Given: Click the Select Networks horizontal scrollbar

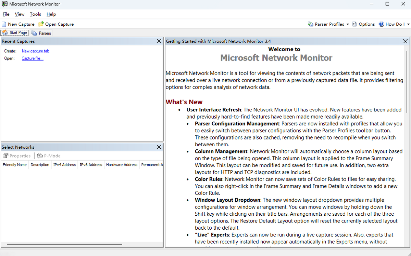Looking at the screenshot, I should (64, 244).
